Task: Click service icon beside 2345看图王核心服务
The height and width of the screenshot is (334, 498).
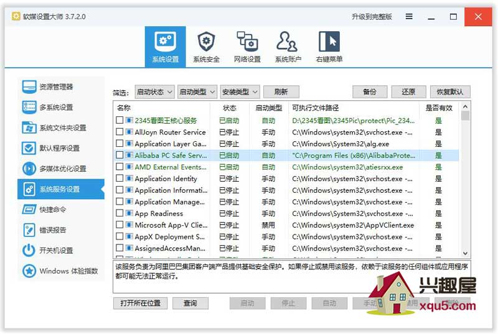Action: point(129,120)
